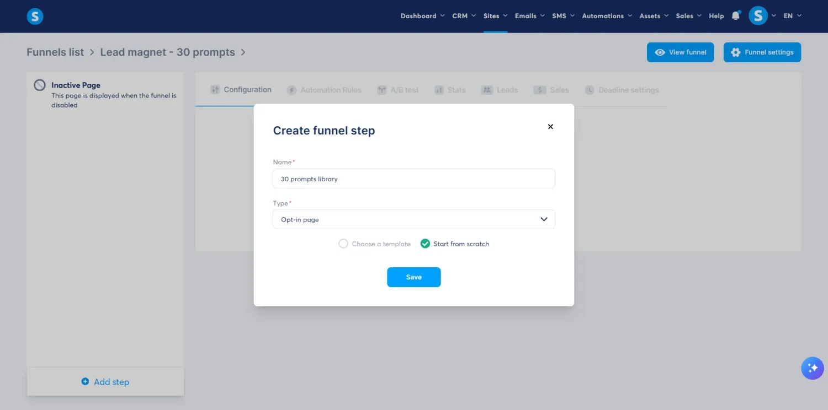Image resolution: width=828 pixels, height=410 pixels.
Task: Click the Deadline settings clock icon
Action: (590, 90)
